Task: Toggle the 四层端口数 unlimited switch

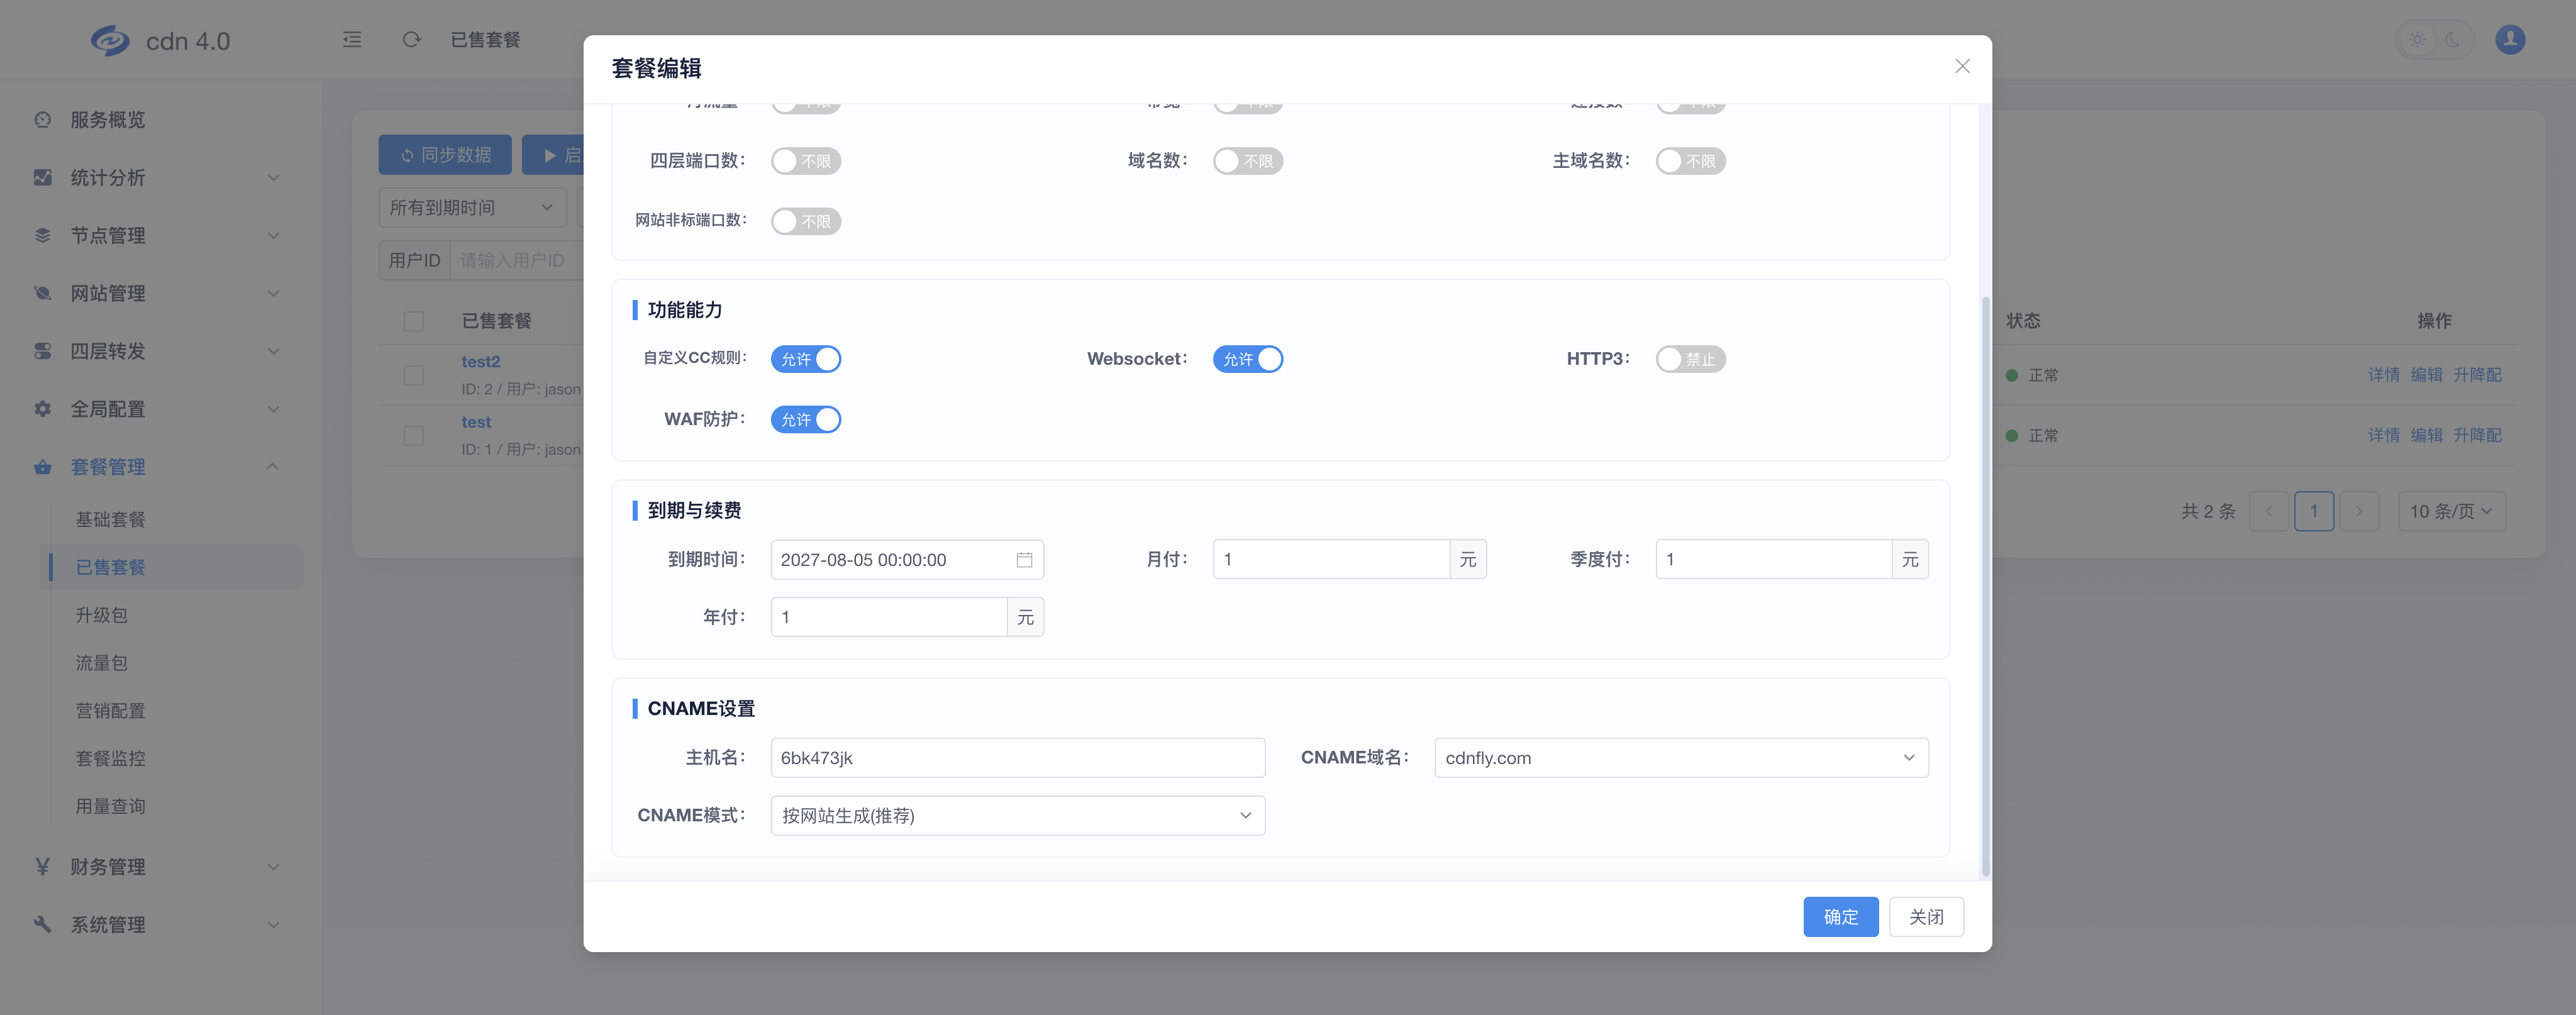Action: pos(806,161)
